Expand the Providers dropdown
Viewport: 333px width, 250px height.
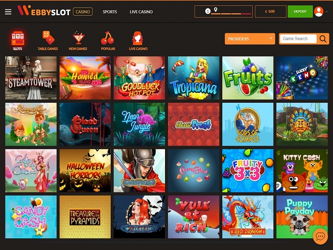coord(250,39)
